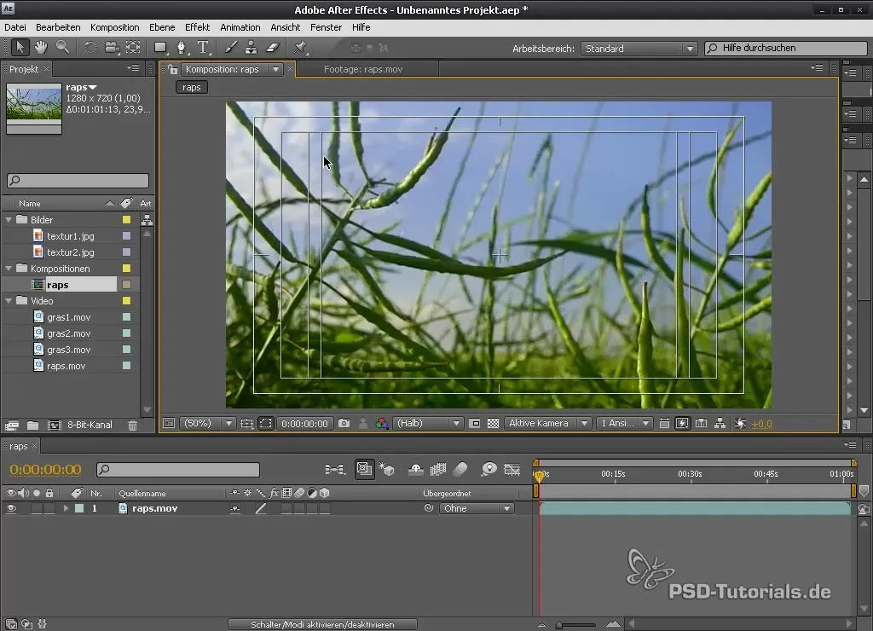Click the graph editor icon in timeline

coord(512,470)
